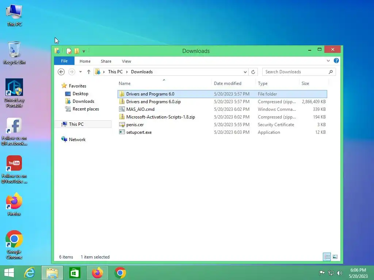This screenshot has height=280, width=374.
Task: Go forward with the forward arrow
Action: [72, 72]
